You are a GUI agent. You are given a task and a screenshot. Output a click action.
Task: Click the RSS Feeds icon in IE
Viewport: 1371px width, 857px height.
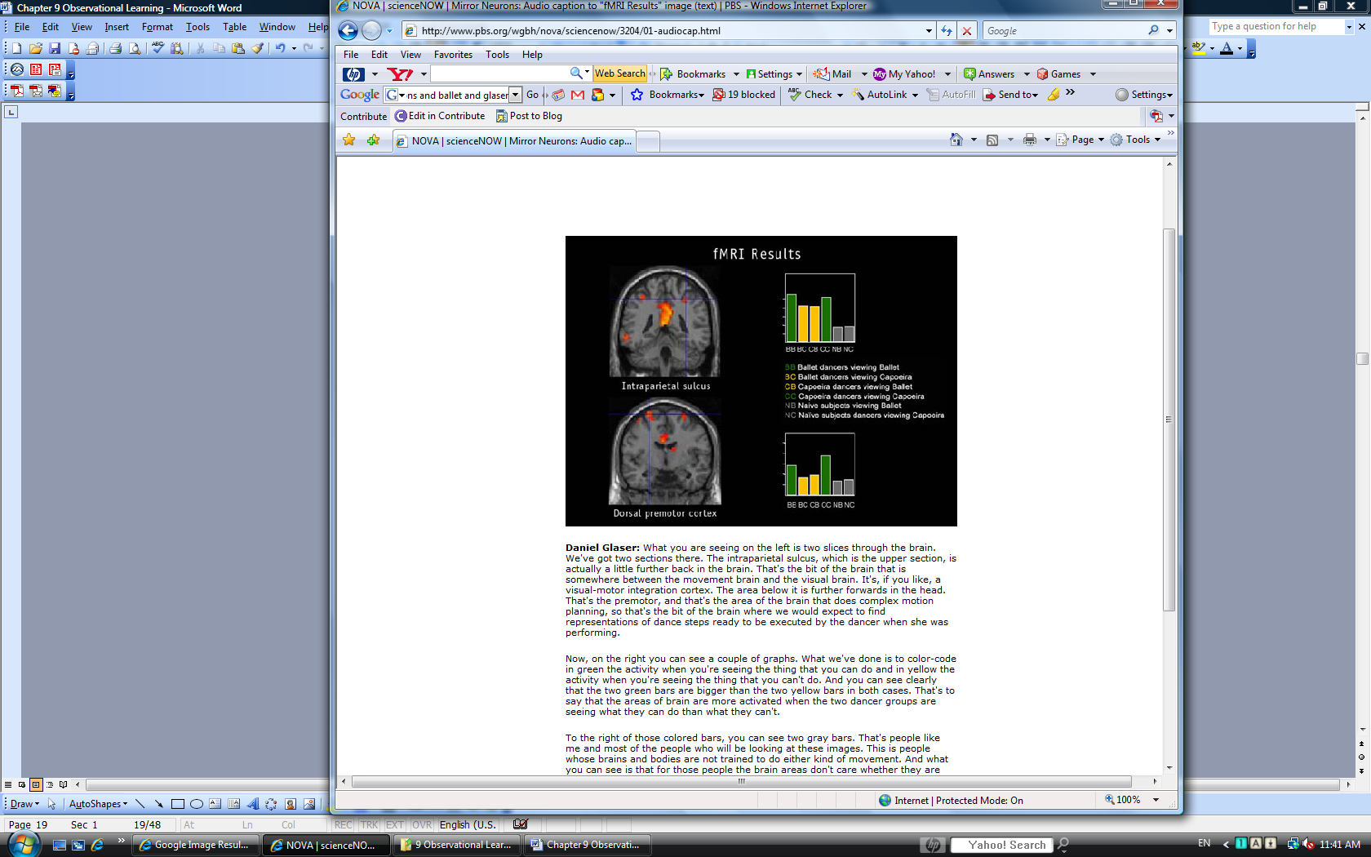click(992, 140)
